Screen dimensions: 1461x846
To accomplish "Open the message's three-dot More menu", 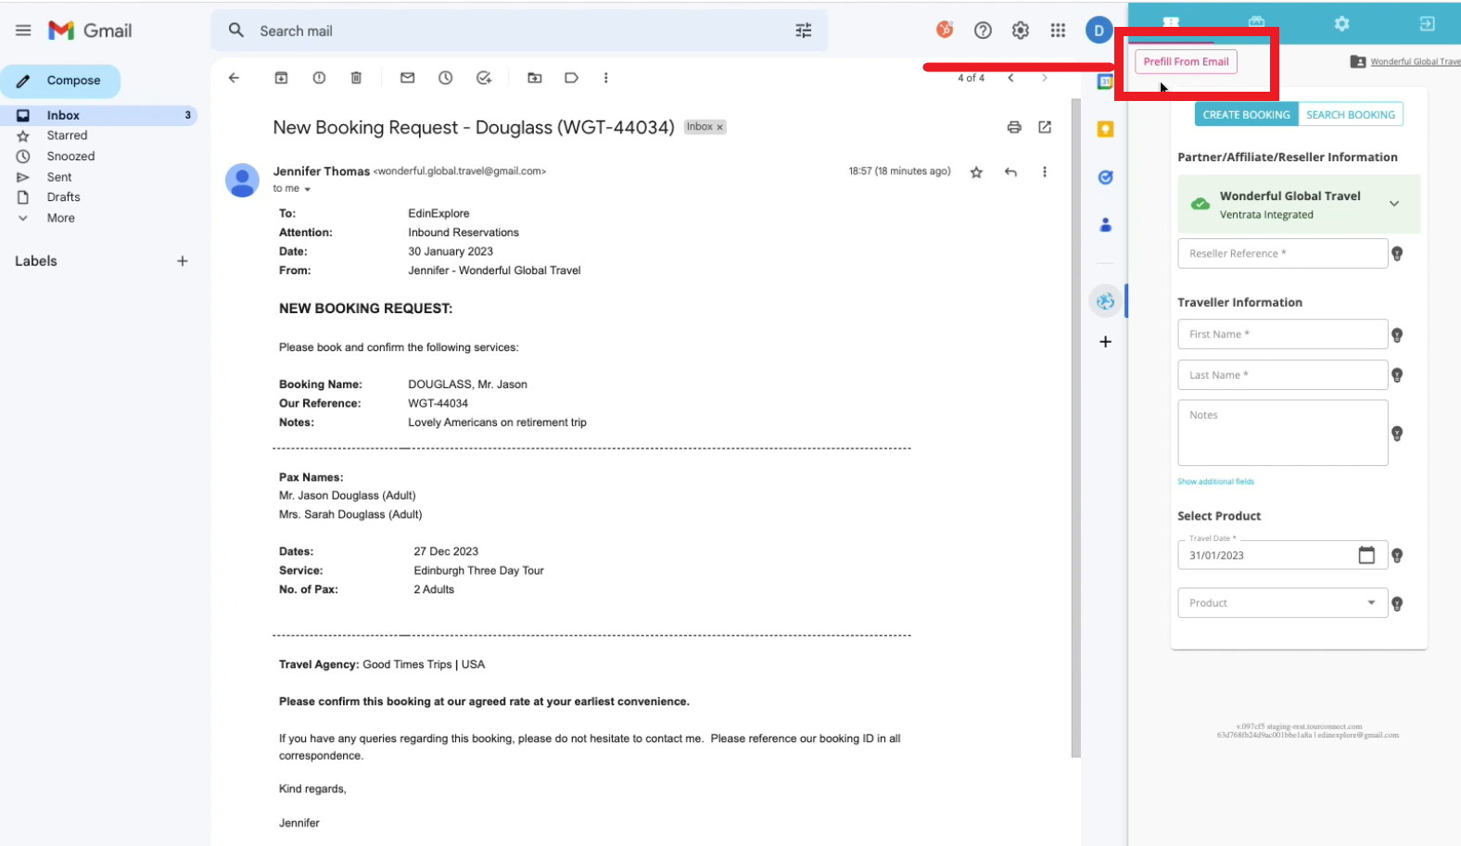I will tap(1044, 171).
